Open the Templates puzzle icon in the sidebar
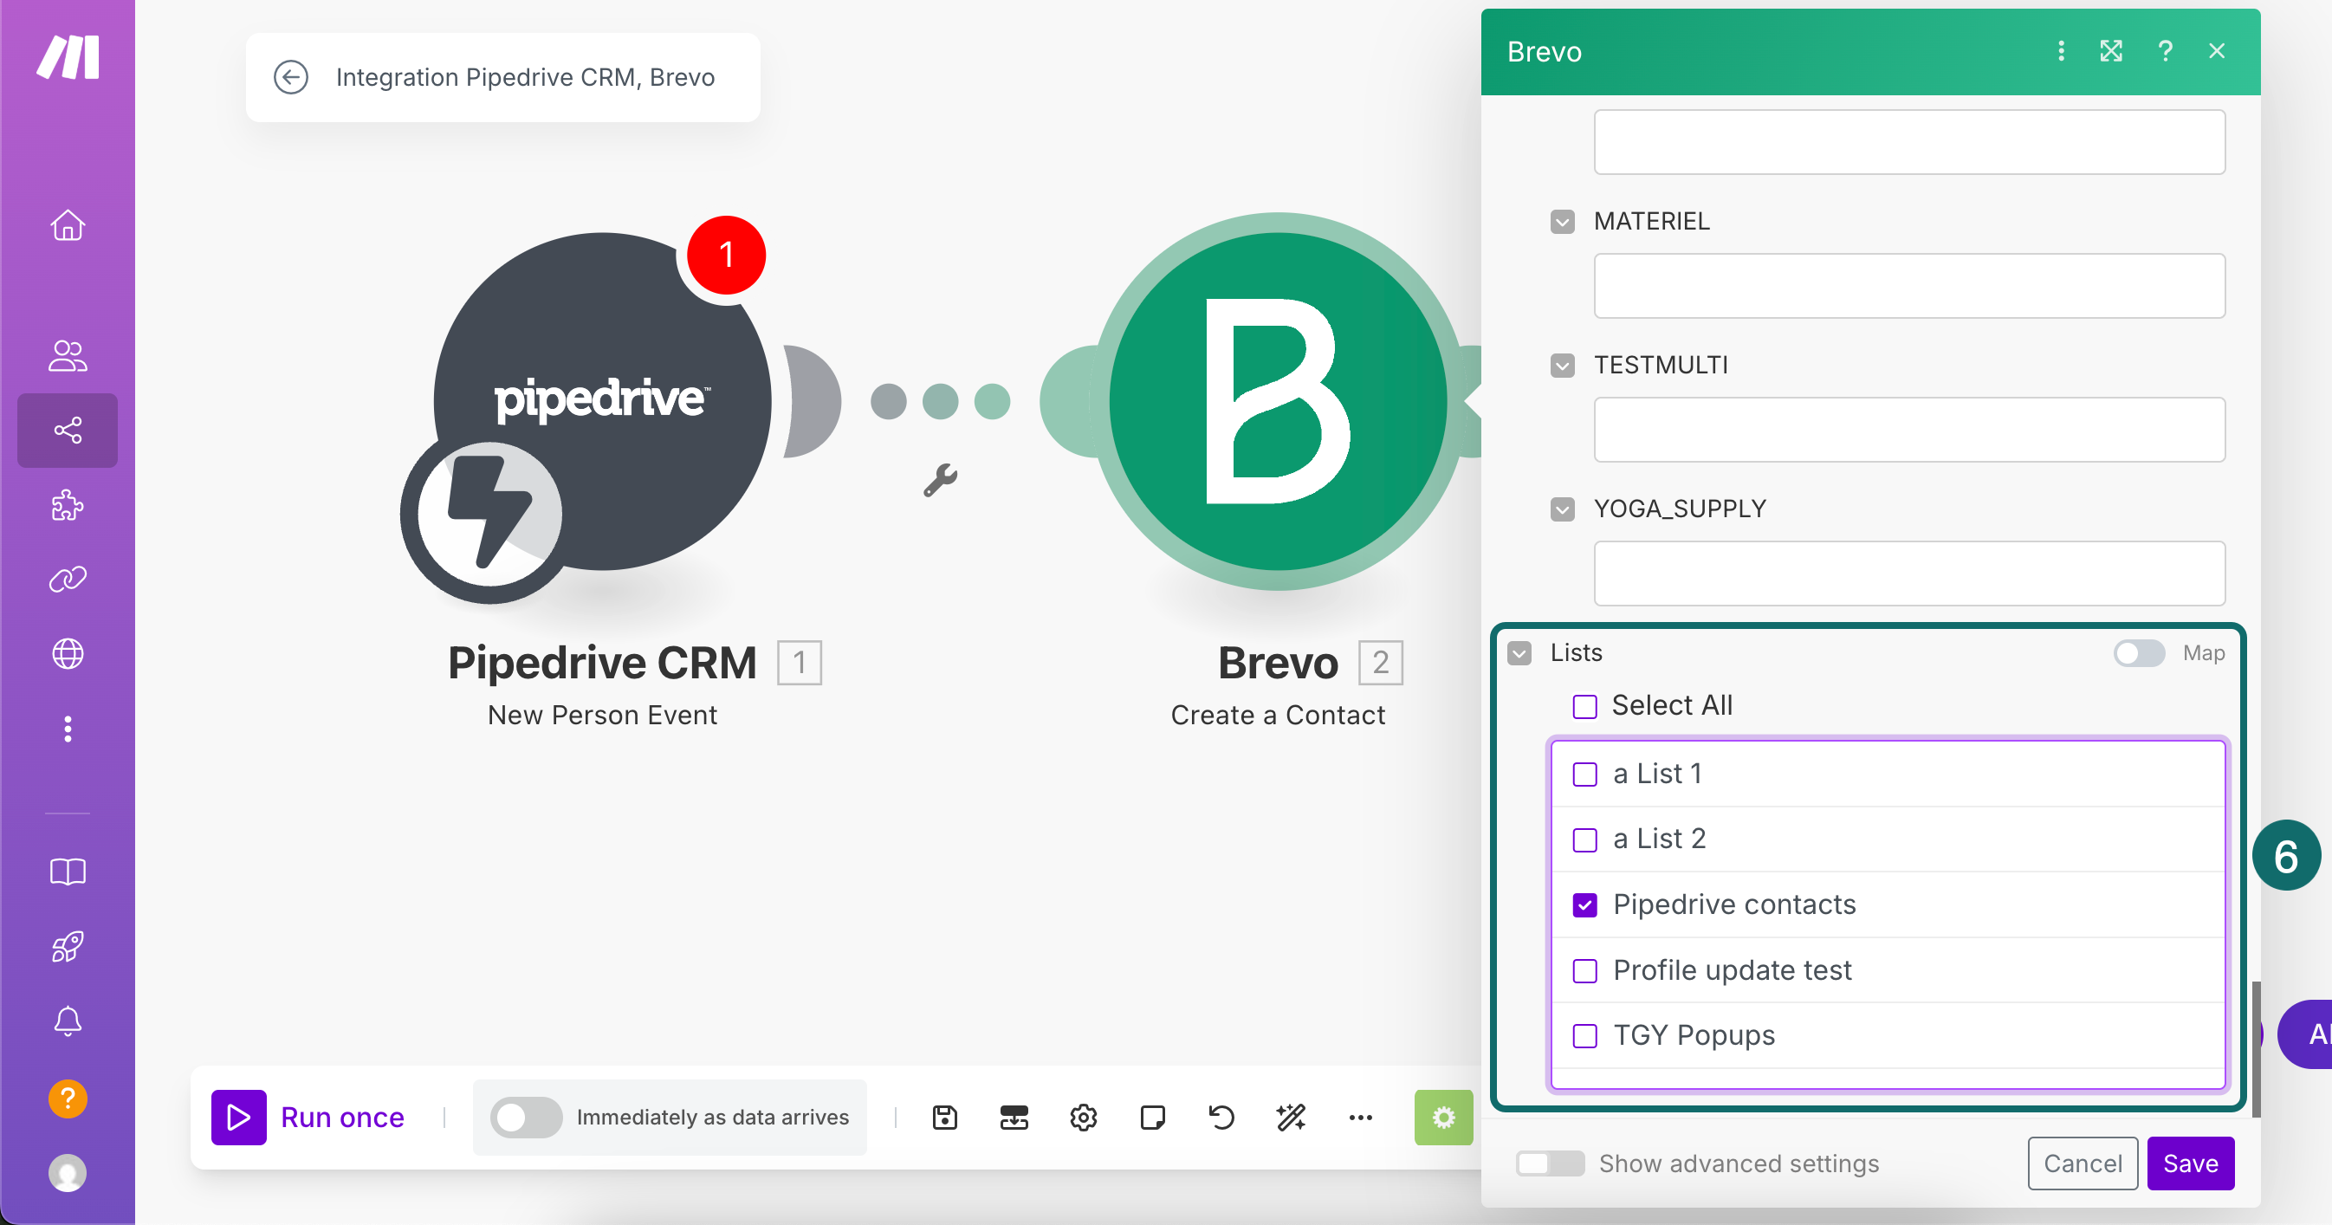The image size is (2332, 1225). click(68, 505)
